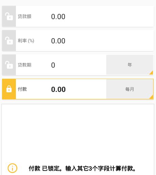Select the 贷款额 label text

point(25,17)
